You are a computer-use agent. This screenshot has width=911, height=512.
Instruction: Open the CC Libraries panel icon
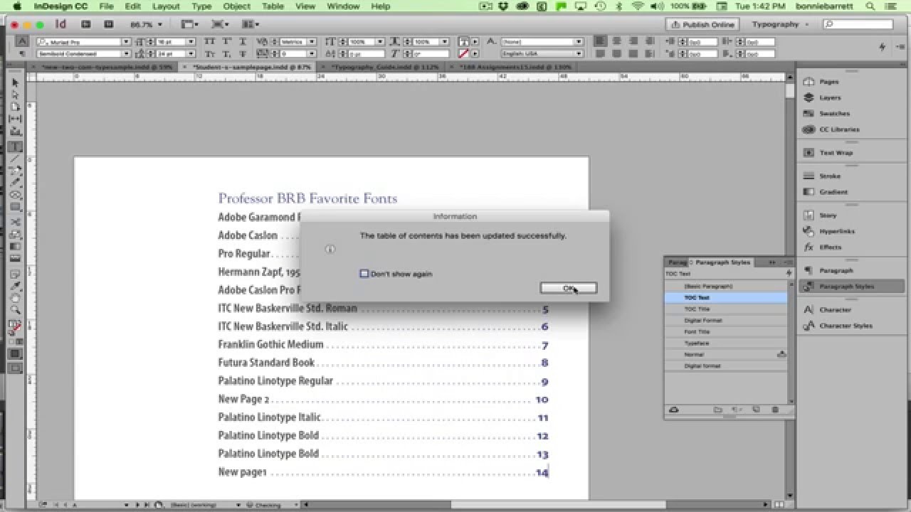pyautogui.click(x=809, y=129)
